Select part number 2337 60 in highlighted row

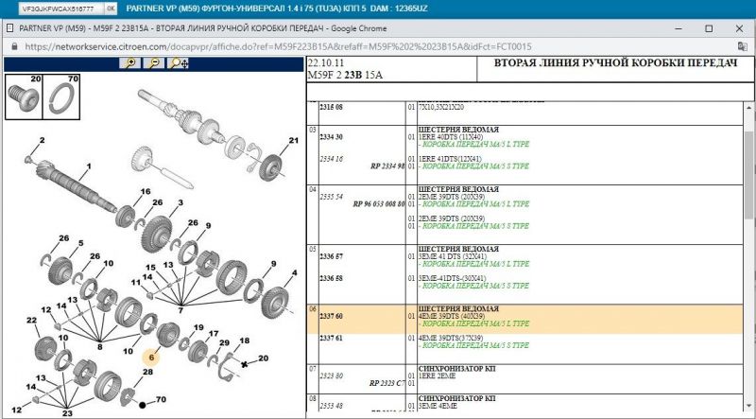tap(331, 317)
